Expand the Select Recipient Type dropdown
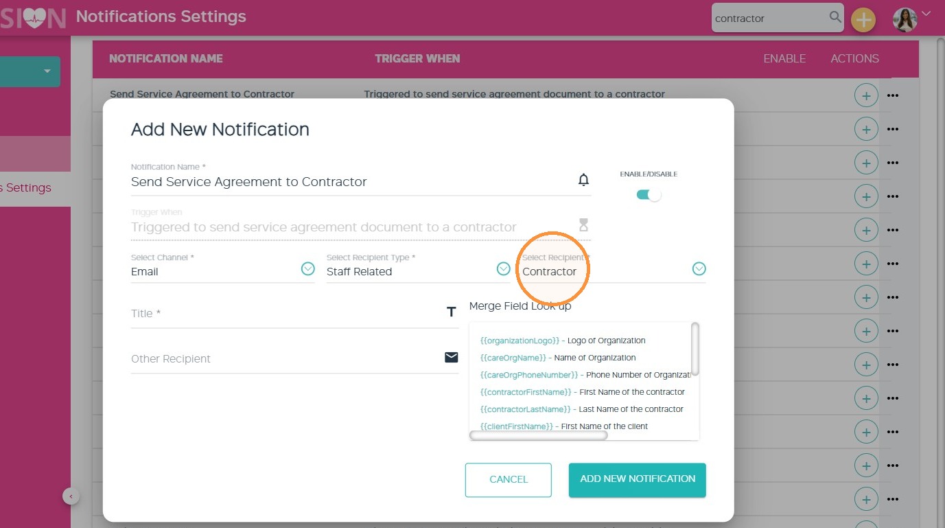Image resolution: width=945 pixels, height=528 pixels. point(504,268)
